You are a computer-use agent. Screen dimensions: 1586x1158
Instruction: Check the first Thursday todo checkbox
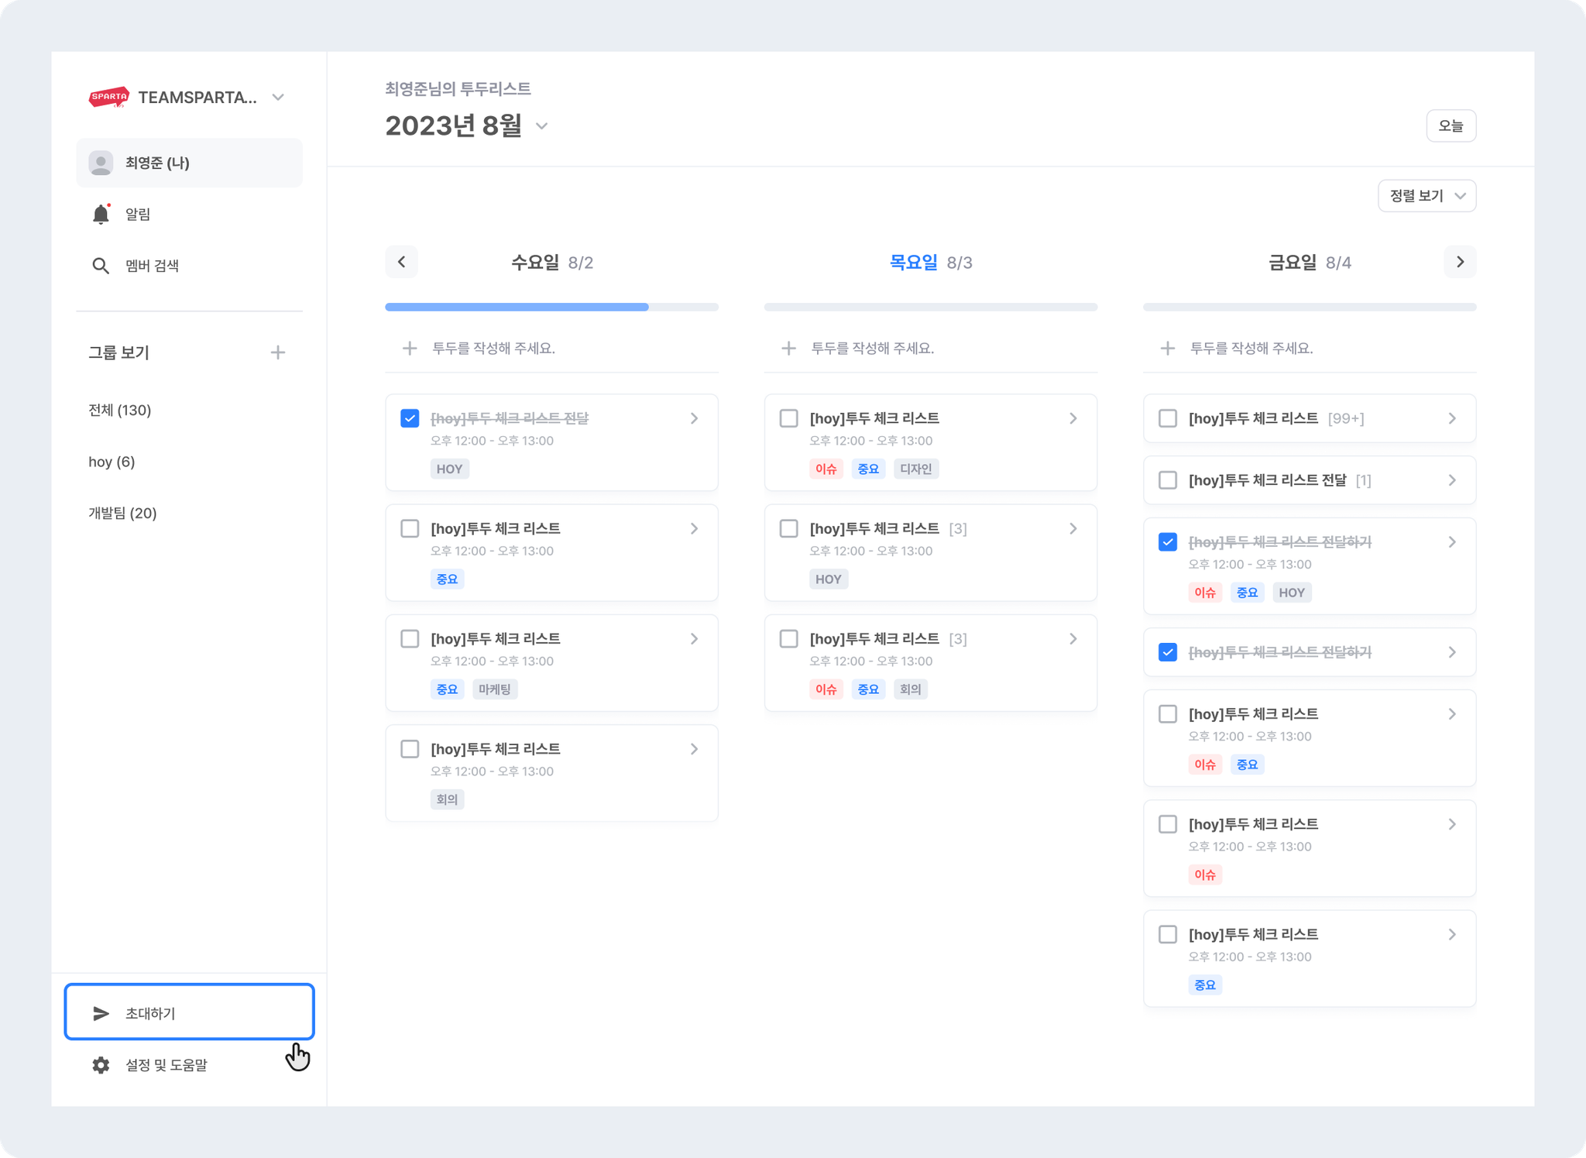point(788,418)
